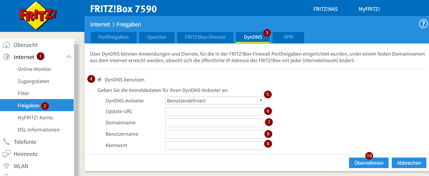Open the FRITZ!Box-Dienste tab
Viewport: 429px width, 176px height.
[205, 37]
